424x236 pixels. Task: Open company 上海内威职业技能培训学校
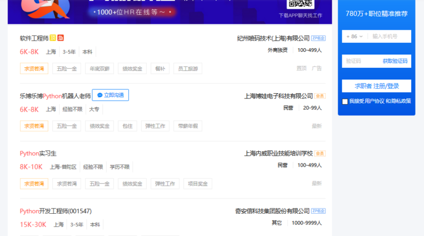279,153
